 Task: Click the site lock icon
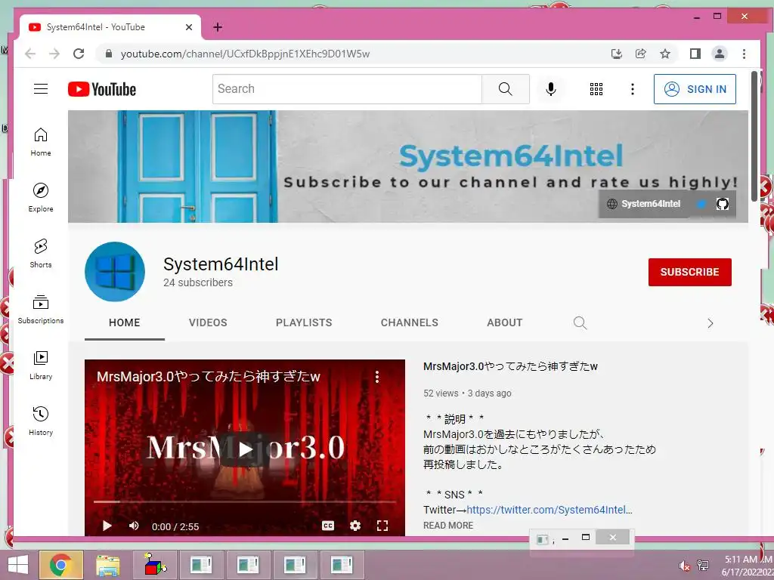[109, 54]
